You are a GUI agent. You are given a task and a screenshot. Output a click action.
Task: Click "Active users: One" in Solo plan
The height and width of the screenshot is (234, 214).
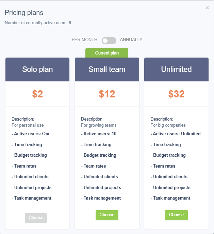[32, 134]
